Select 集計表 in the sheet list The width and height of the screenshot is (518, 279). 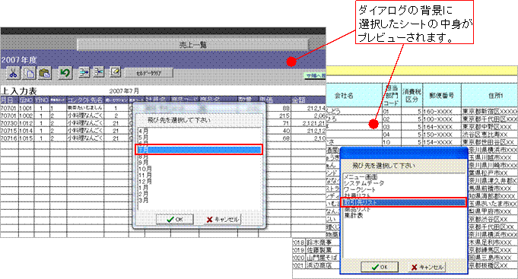click(354, 216)
